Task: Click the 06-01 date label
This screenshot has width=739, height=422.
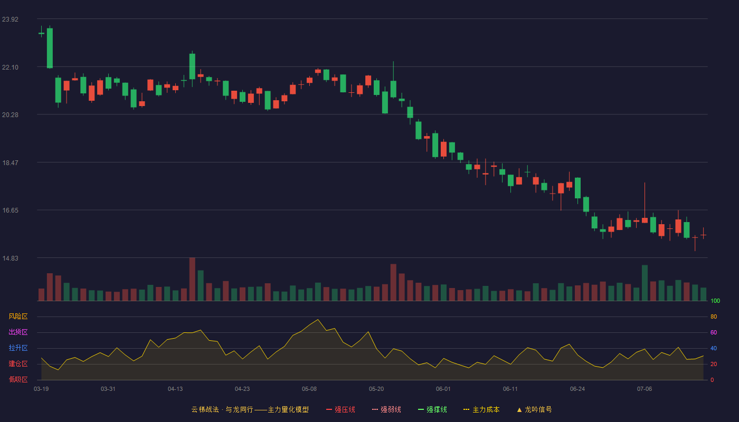Action: [443, 389]
